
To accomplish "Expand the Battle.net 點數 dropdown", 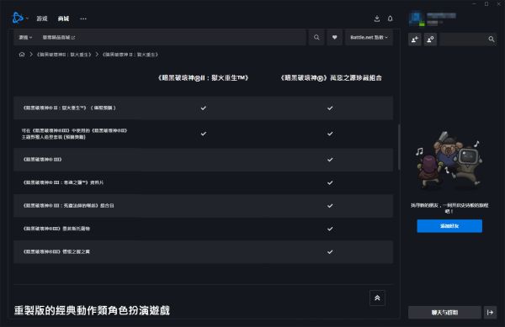I will (x=369, y=37).
